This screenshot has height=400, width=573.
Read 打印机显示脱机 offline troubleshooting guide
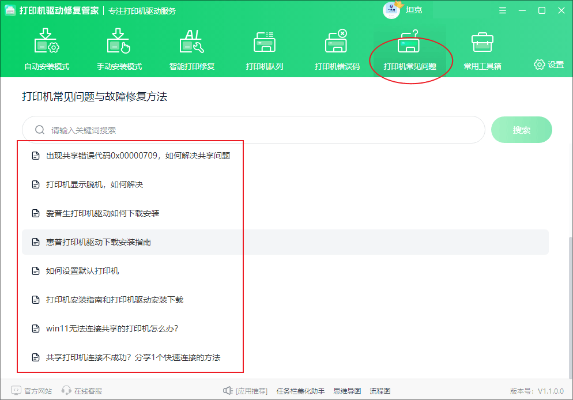(95, 184)
